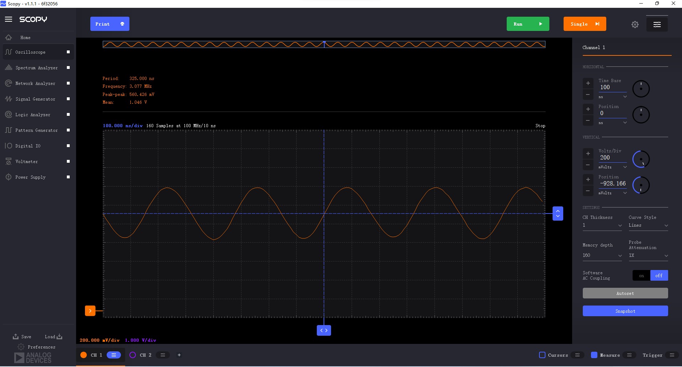Turn Software AC Coupling on
682x367 pixels.
click(641, 275)
